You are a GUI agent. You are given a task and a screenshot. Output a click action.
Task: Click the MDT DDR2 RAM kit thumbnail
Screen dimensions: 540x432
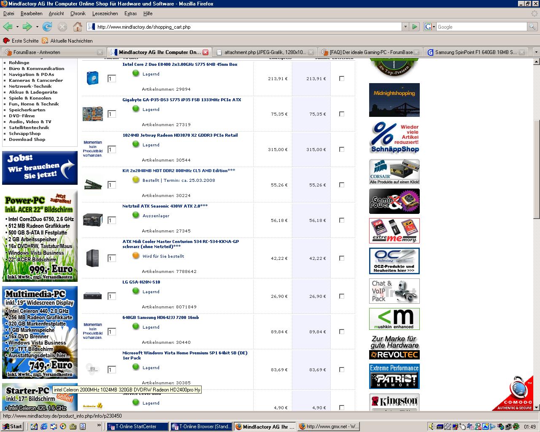click(92, 185)
